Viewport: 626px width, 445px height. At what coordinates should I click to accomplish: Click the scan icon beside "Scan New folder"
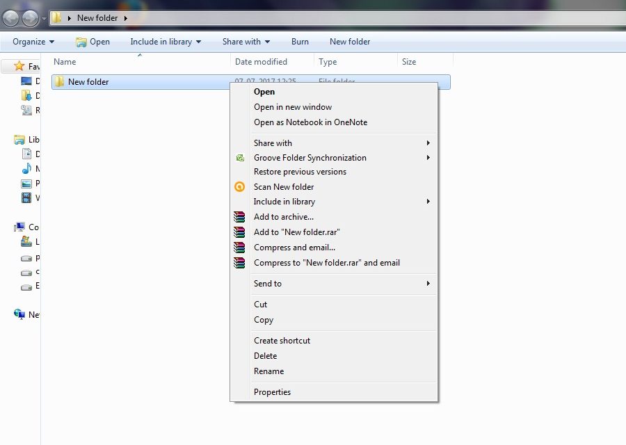[x=240, y=186]
